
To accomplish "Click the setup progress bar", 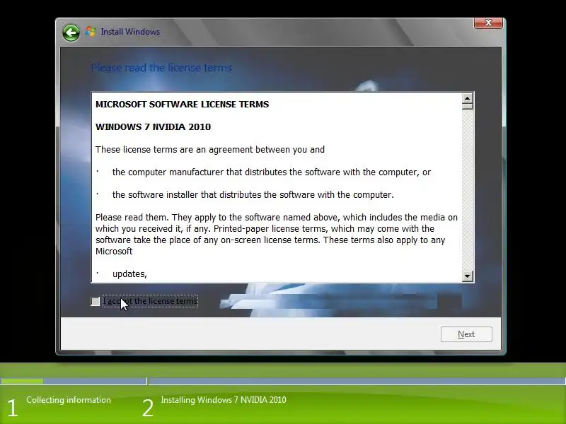I will coord(283,381).
